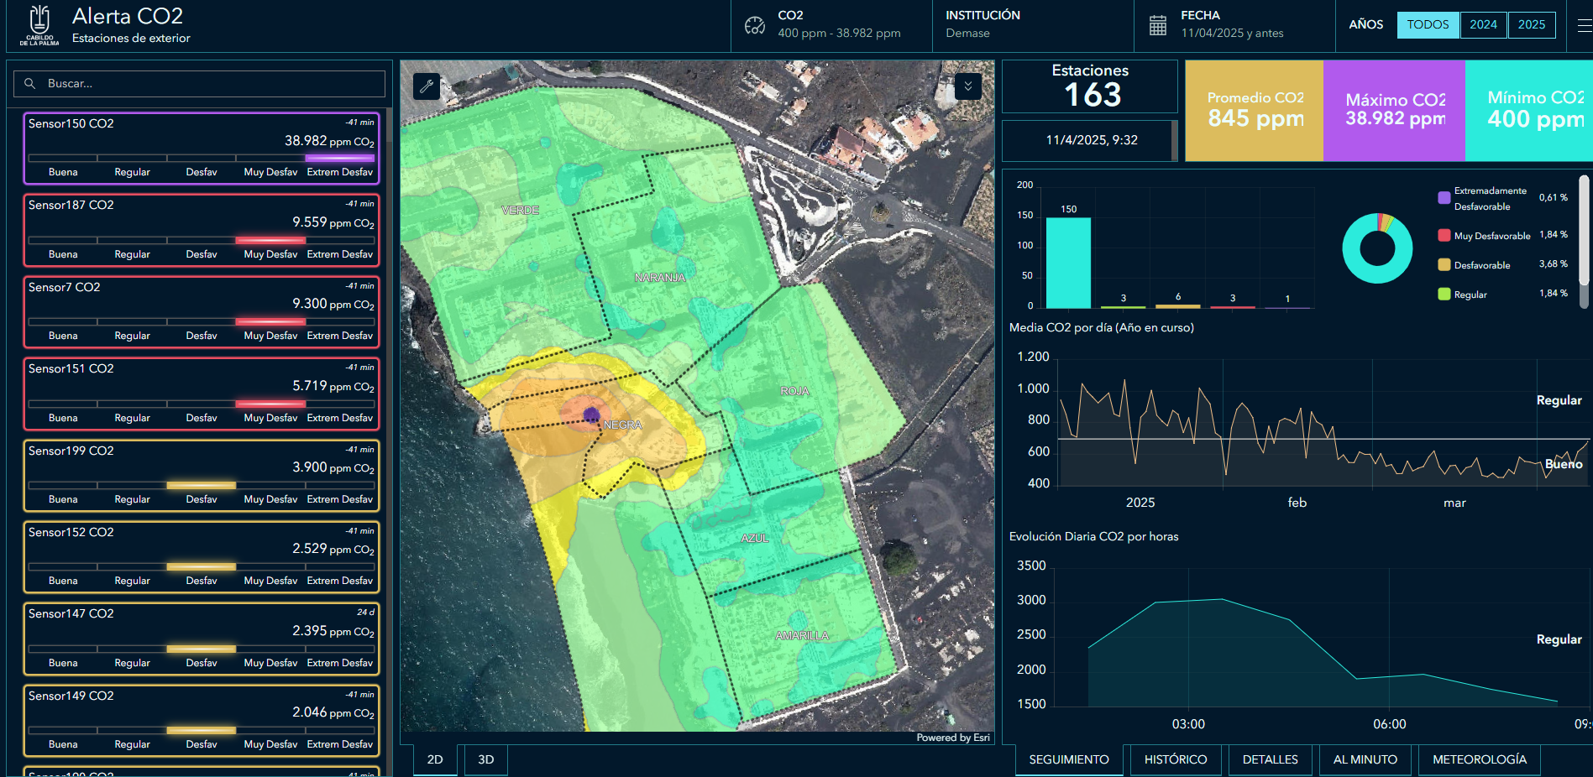Screen dimensions: 1593x777
Task: Select Sensor149 CO2 card
Action: pos(202,720)
